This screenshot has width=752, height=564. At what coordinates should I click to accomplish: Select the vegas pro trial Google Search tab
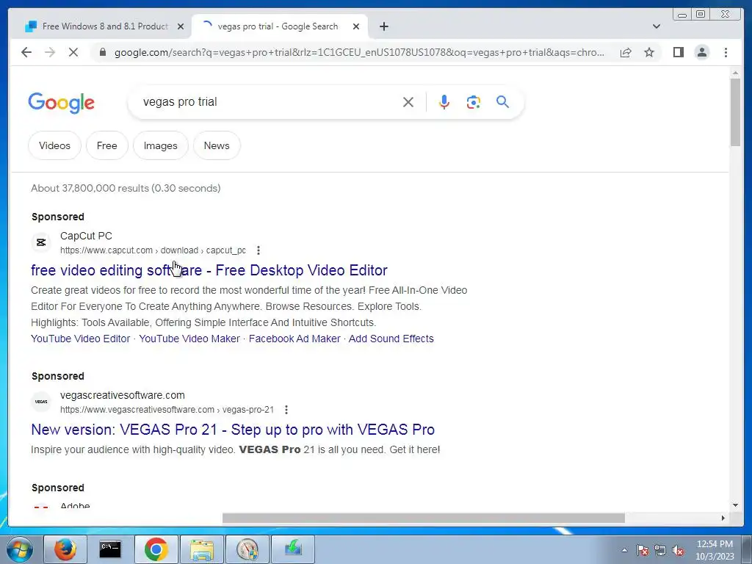tap(278, 26)
